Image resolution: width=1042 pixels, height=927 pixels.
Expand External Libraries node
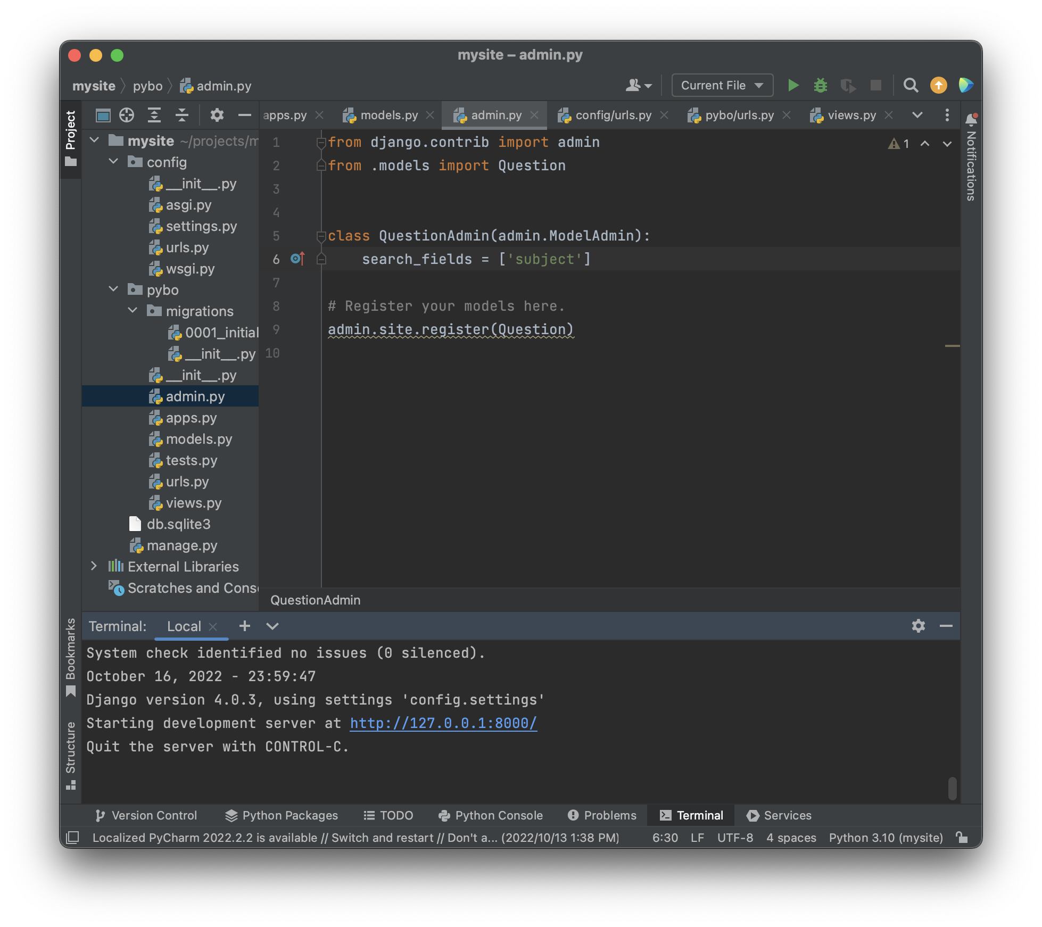[94, 566]
